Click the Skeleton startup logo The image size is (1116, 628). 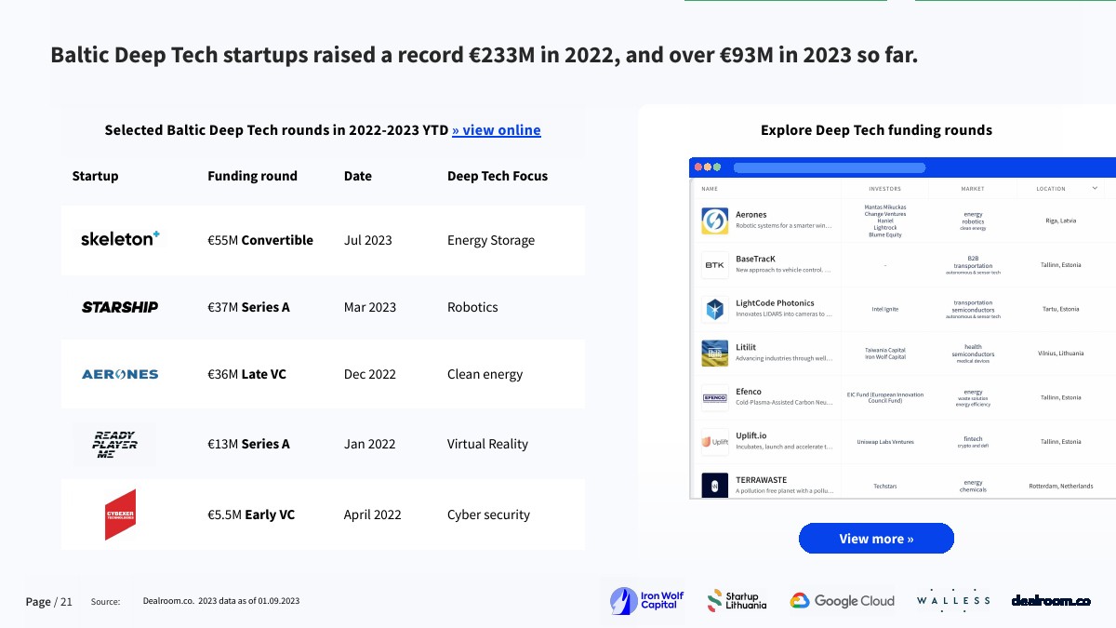[x=120, y=239]
